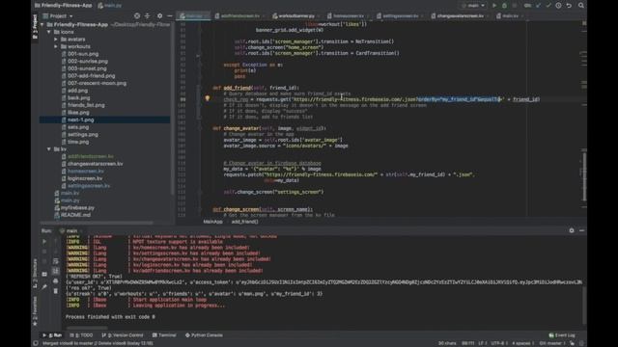Collapse all in Project panel

point(148,16)
